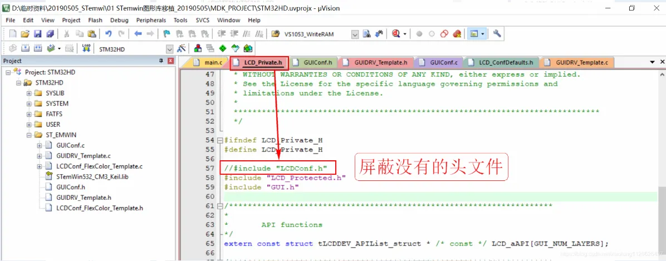Save the current file using disk icon
666x261 pixels.
[x=37, y=33]
